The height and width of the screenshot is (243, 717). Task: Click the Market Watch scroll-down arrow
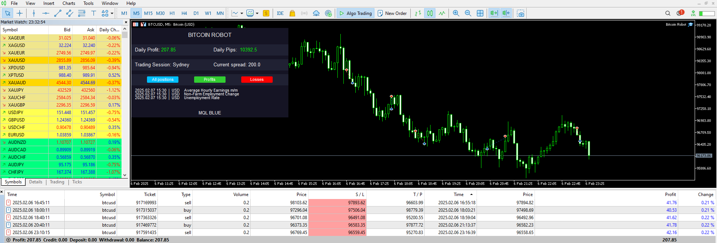tap(125, 175)
